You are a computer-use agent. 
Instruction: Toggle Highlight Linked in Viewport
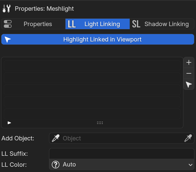coord(98,39)
